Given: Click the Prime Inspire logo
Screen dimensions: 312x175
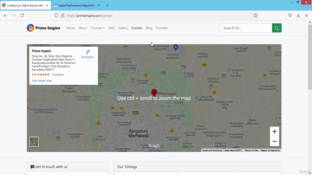Looking at the screenshot, I should (43, 28).
